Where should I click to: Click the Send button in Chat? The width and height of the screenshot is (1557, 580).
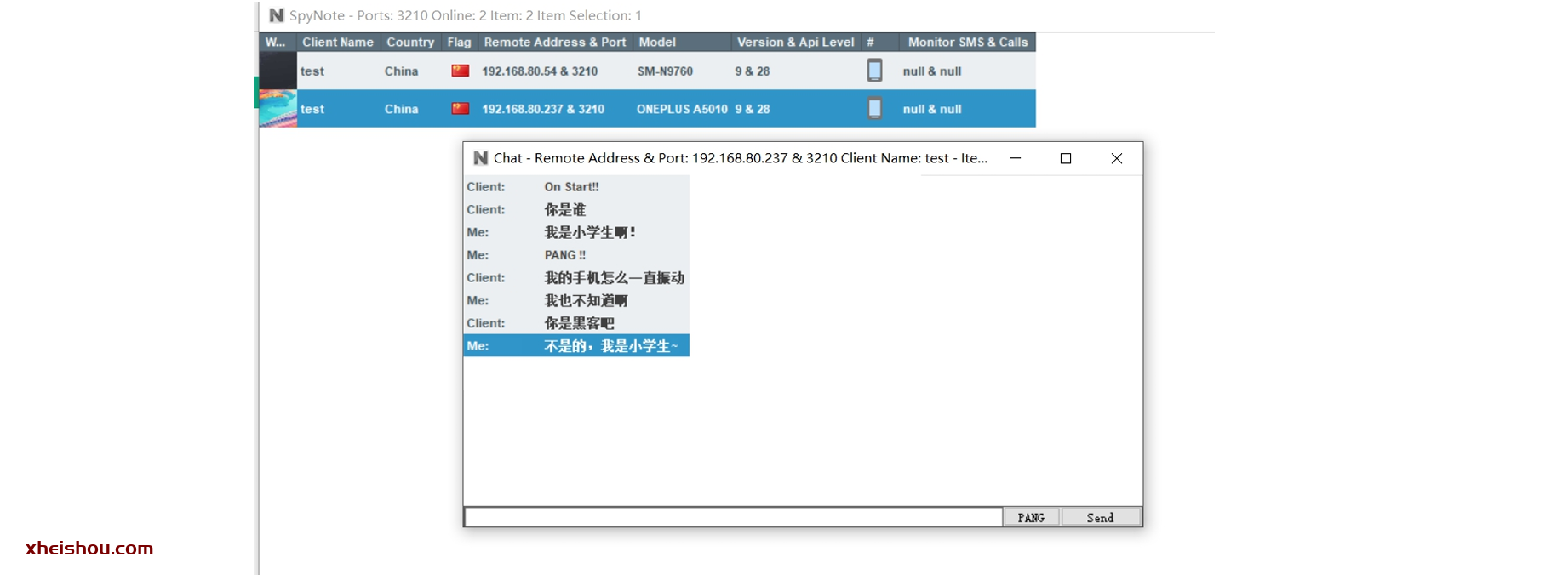tap(1100, 517)
